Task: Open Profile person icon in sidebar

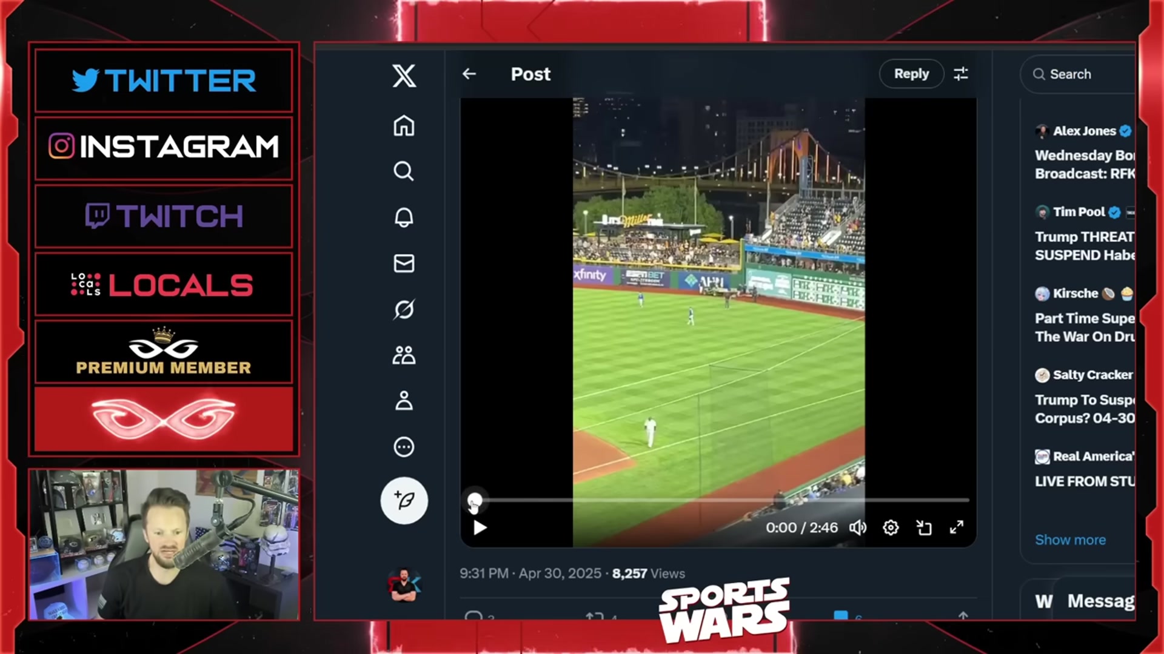Action: tap(404, 401)
